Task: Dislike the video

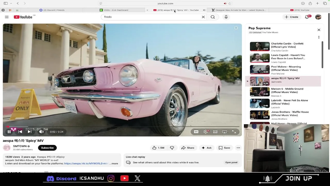Action: (x=172, y=148)
